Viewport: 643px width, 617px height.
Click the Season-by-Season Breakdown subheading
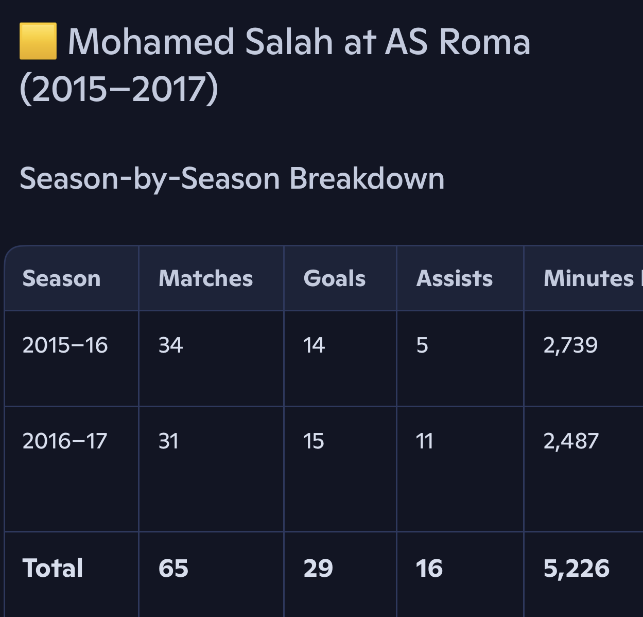(x=232, y=178)
